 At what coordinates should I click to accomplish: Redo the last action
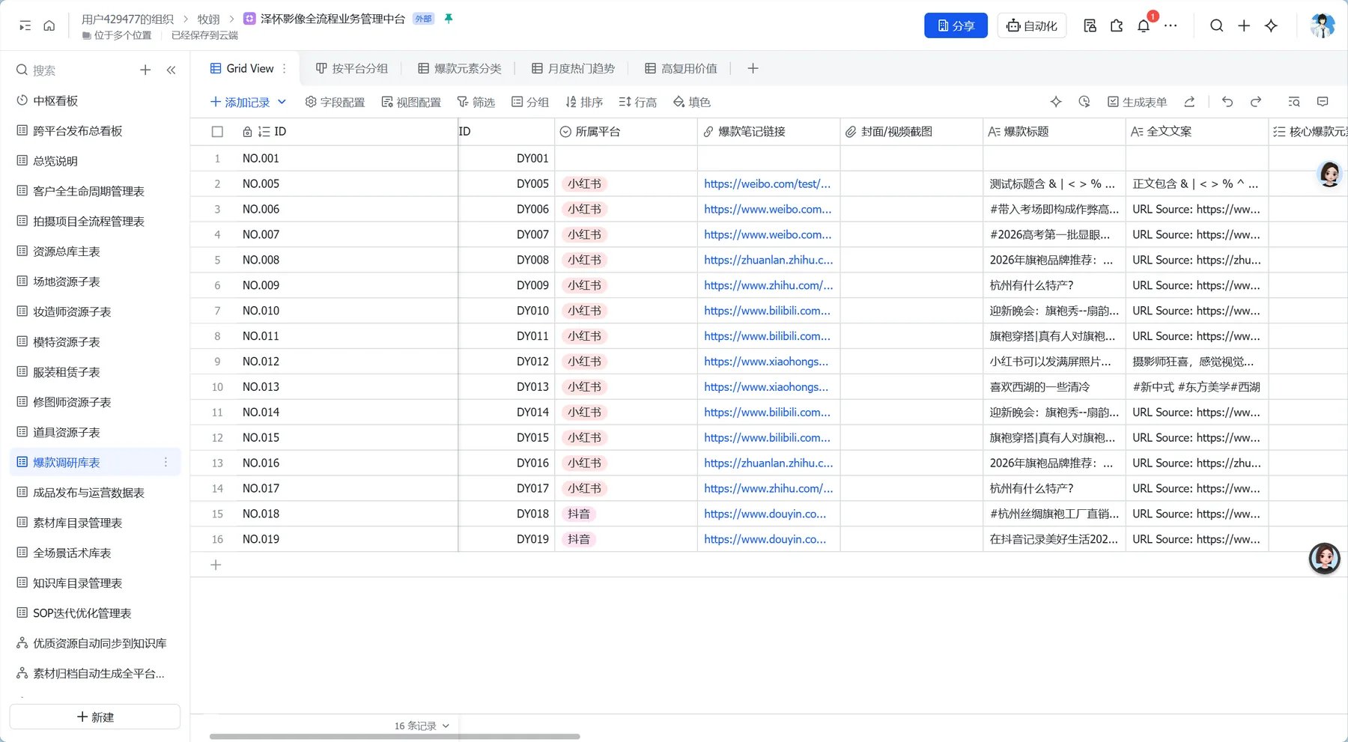[1256, 102]
